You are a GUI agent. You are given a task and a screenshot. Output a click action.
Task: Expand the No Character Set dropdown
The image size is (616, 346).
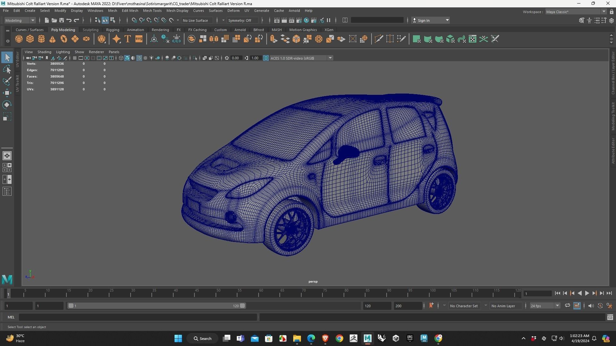(x=444, y=306)
